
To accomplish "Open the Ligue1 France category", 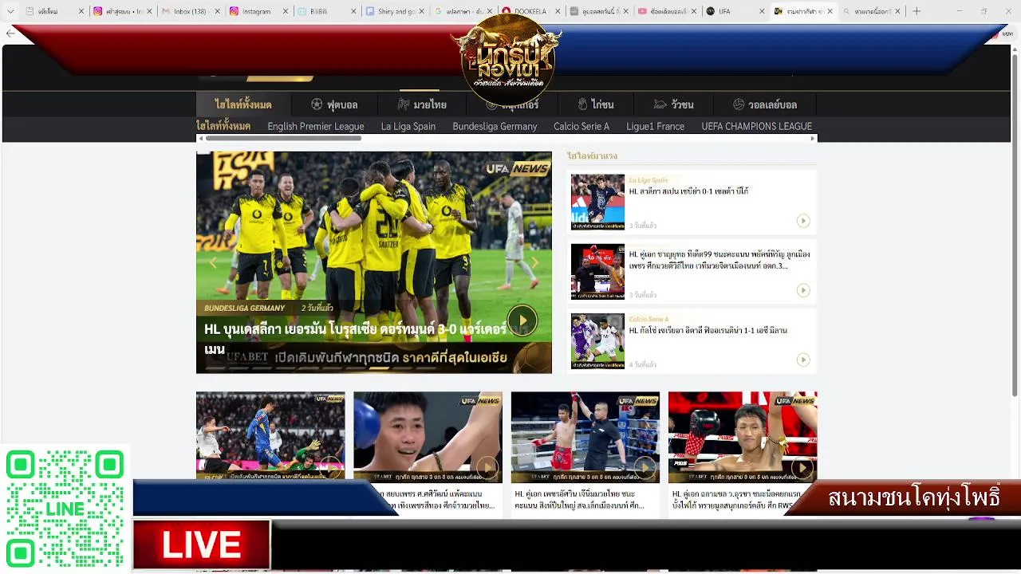I will (x=655, y=126).
